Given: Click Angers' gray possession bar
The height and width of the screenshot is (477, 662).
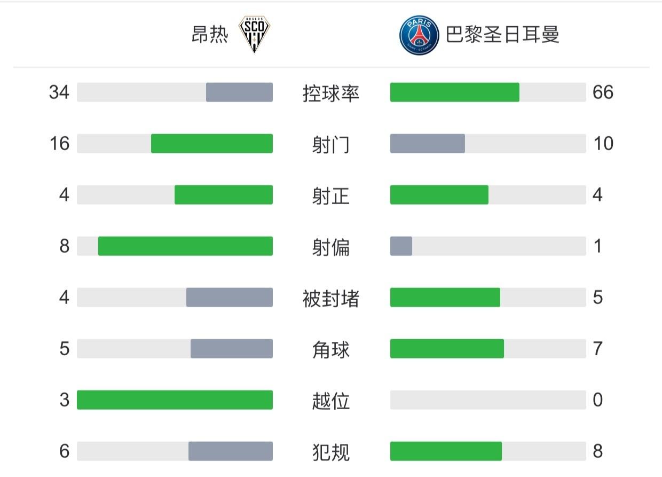Looking at the screenshot, I should [x=239, y=92].
